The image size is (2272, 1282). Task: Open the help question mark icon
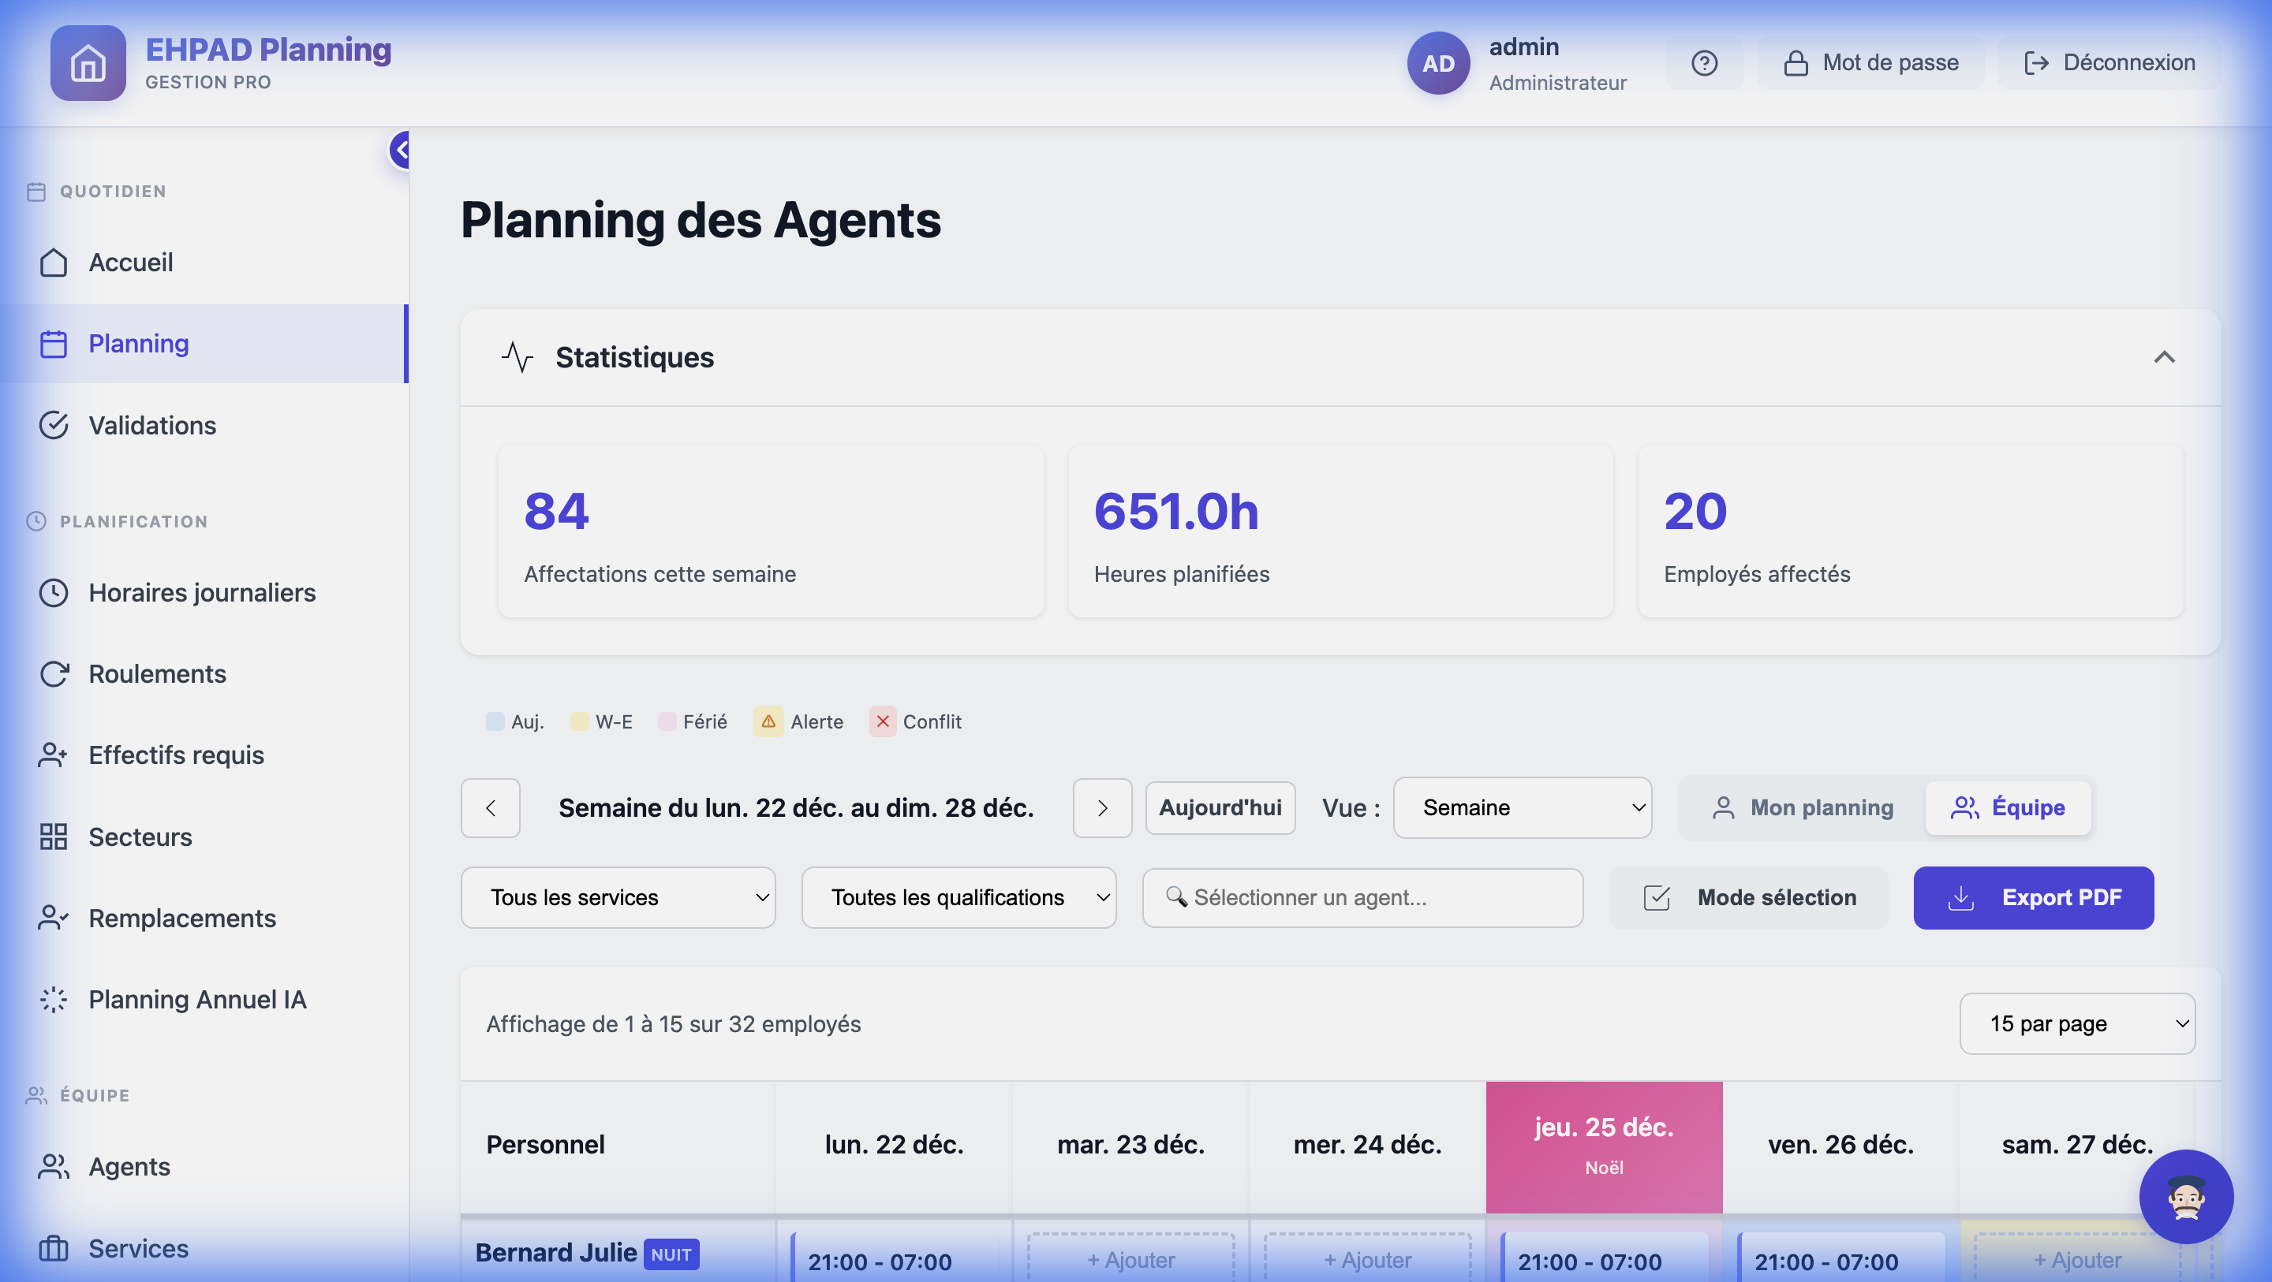(1704, 62)
